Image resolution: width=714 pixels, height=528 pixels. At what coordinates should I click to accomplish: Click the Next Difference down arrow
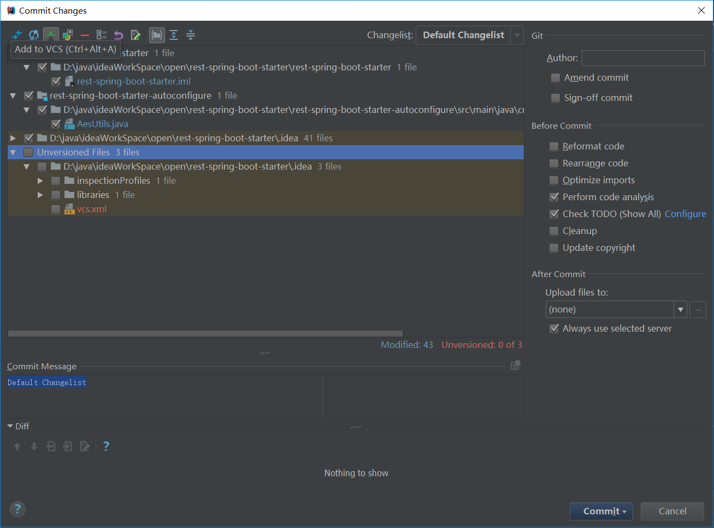[x=34, y=447]
